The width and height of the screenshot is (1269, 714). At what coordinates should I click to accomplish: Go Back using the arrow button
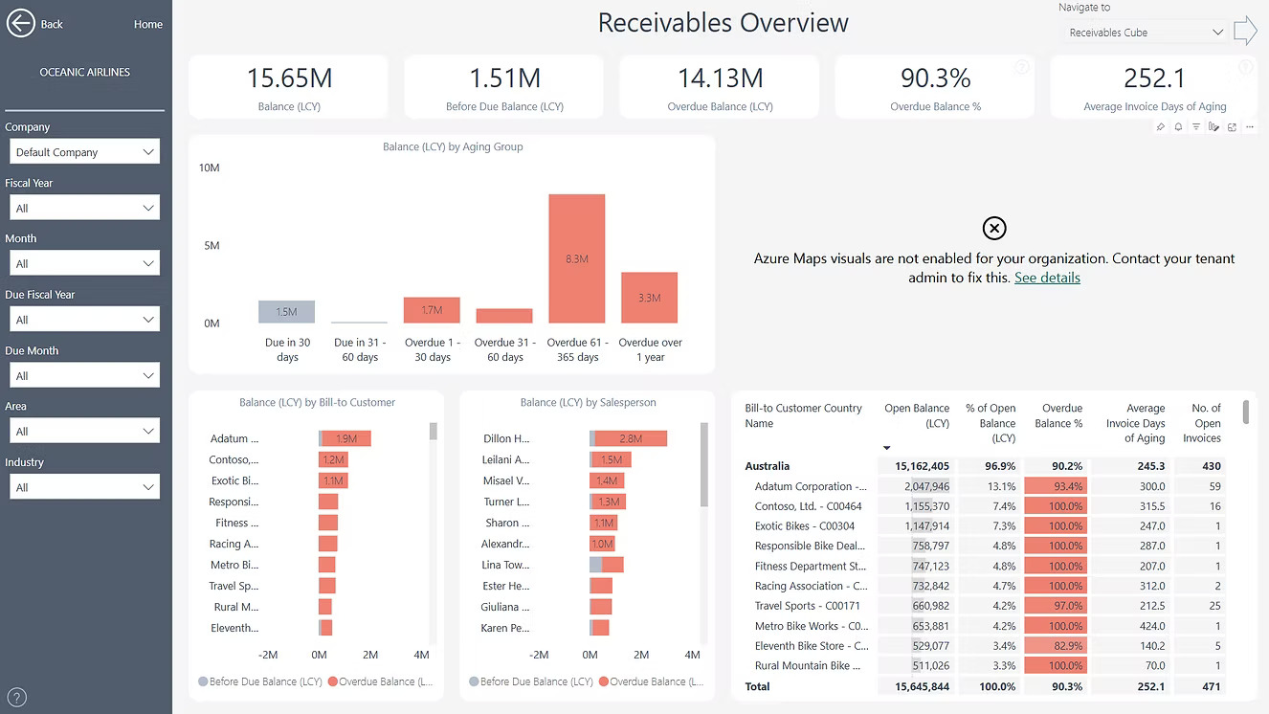[21, 23]
